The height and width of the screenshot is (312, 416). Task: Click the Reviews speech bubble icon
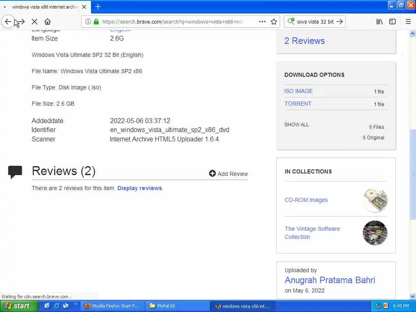[15, 172]
